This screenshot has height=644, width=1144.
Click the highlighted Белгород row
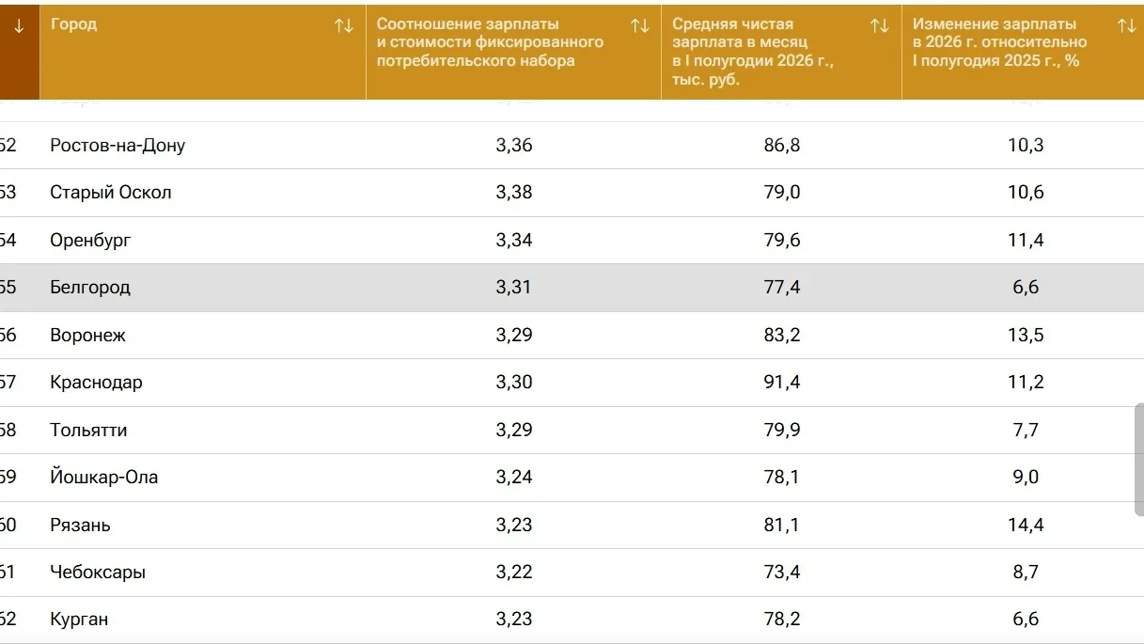pyautogui.click(x=572, y=288)
